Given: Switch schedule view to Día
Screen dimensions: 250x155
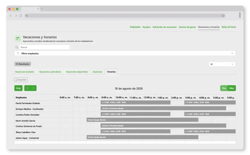Looking at the screenshot, I should click(x=224, y=88).
